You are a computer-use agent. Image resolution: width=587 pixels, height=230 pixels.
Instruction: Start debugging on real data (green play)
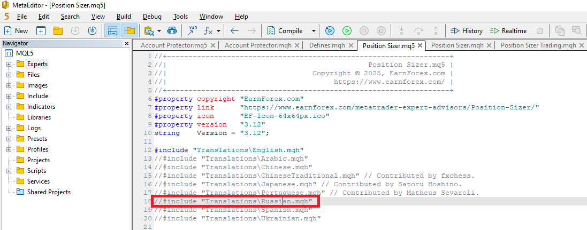(347, 30)
